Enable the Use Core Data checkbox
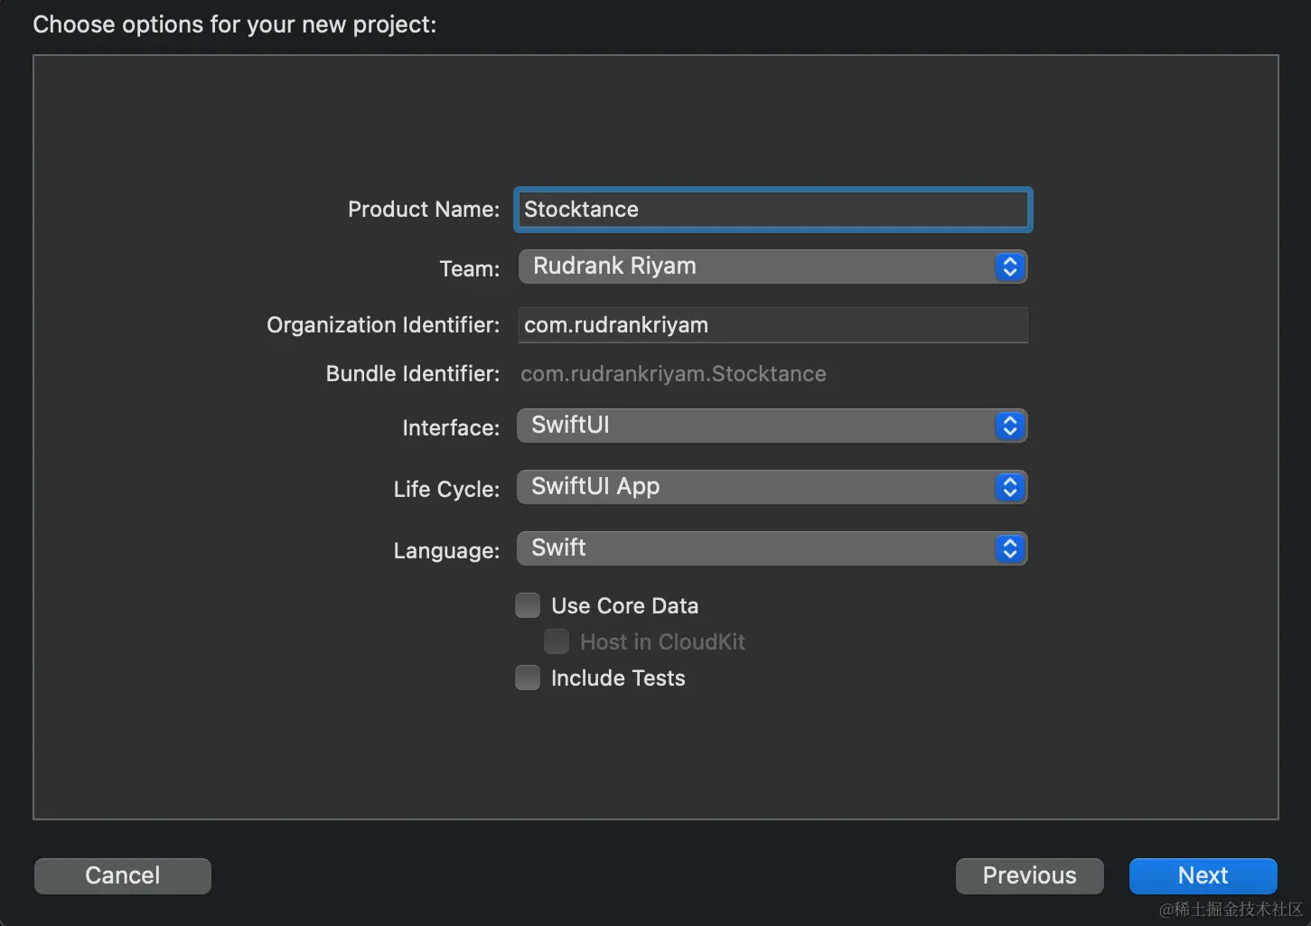Screen dimensions: 1311x926 click(527, 604)
